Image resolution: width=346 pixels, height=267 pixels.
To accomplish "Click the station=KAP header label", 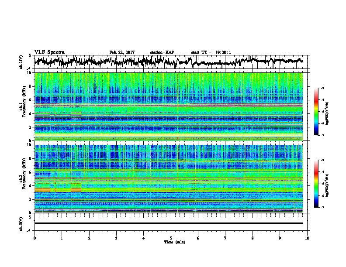I will (162, 52).
